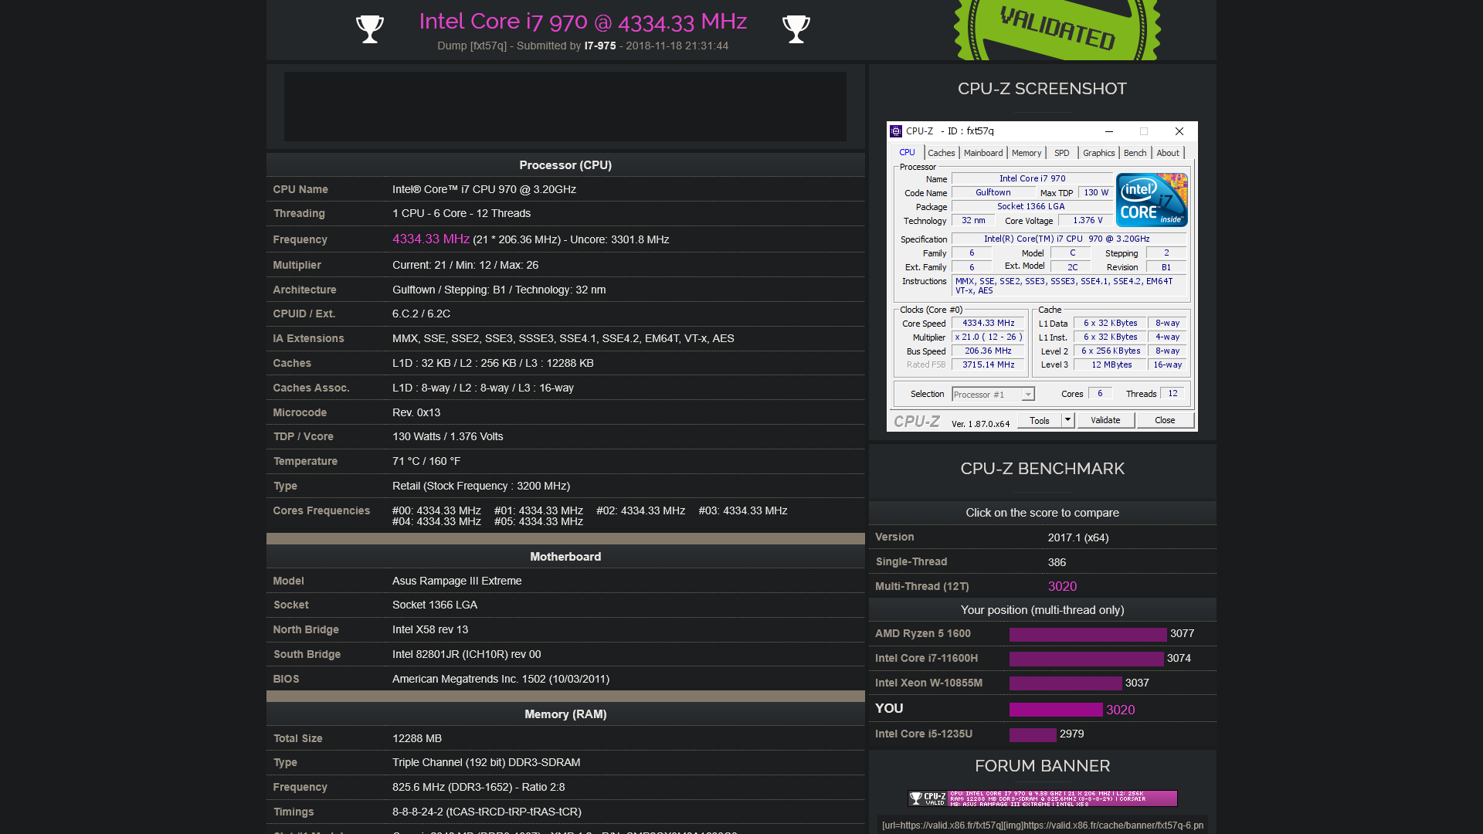Switch to the Graphics tab
The width and height of the screenshot is (1483, 834).
pyautogui.click(x=1098, y=153)
